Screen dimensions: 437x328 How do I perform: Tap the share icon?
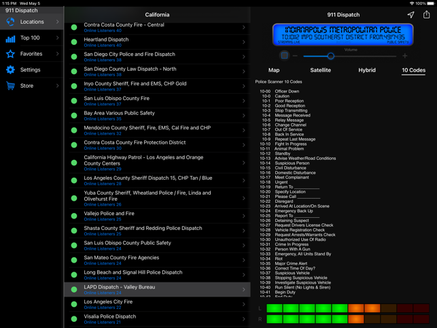point(426,14)
